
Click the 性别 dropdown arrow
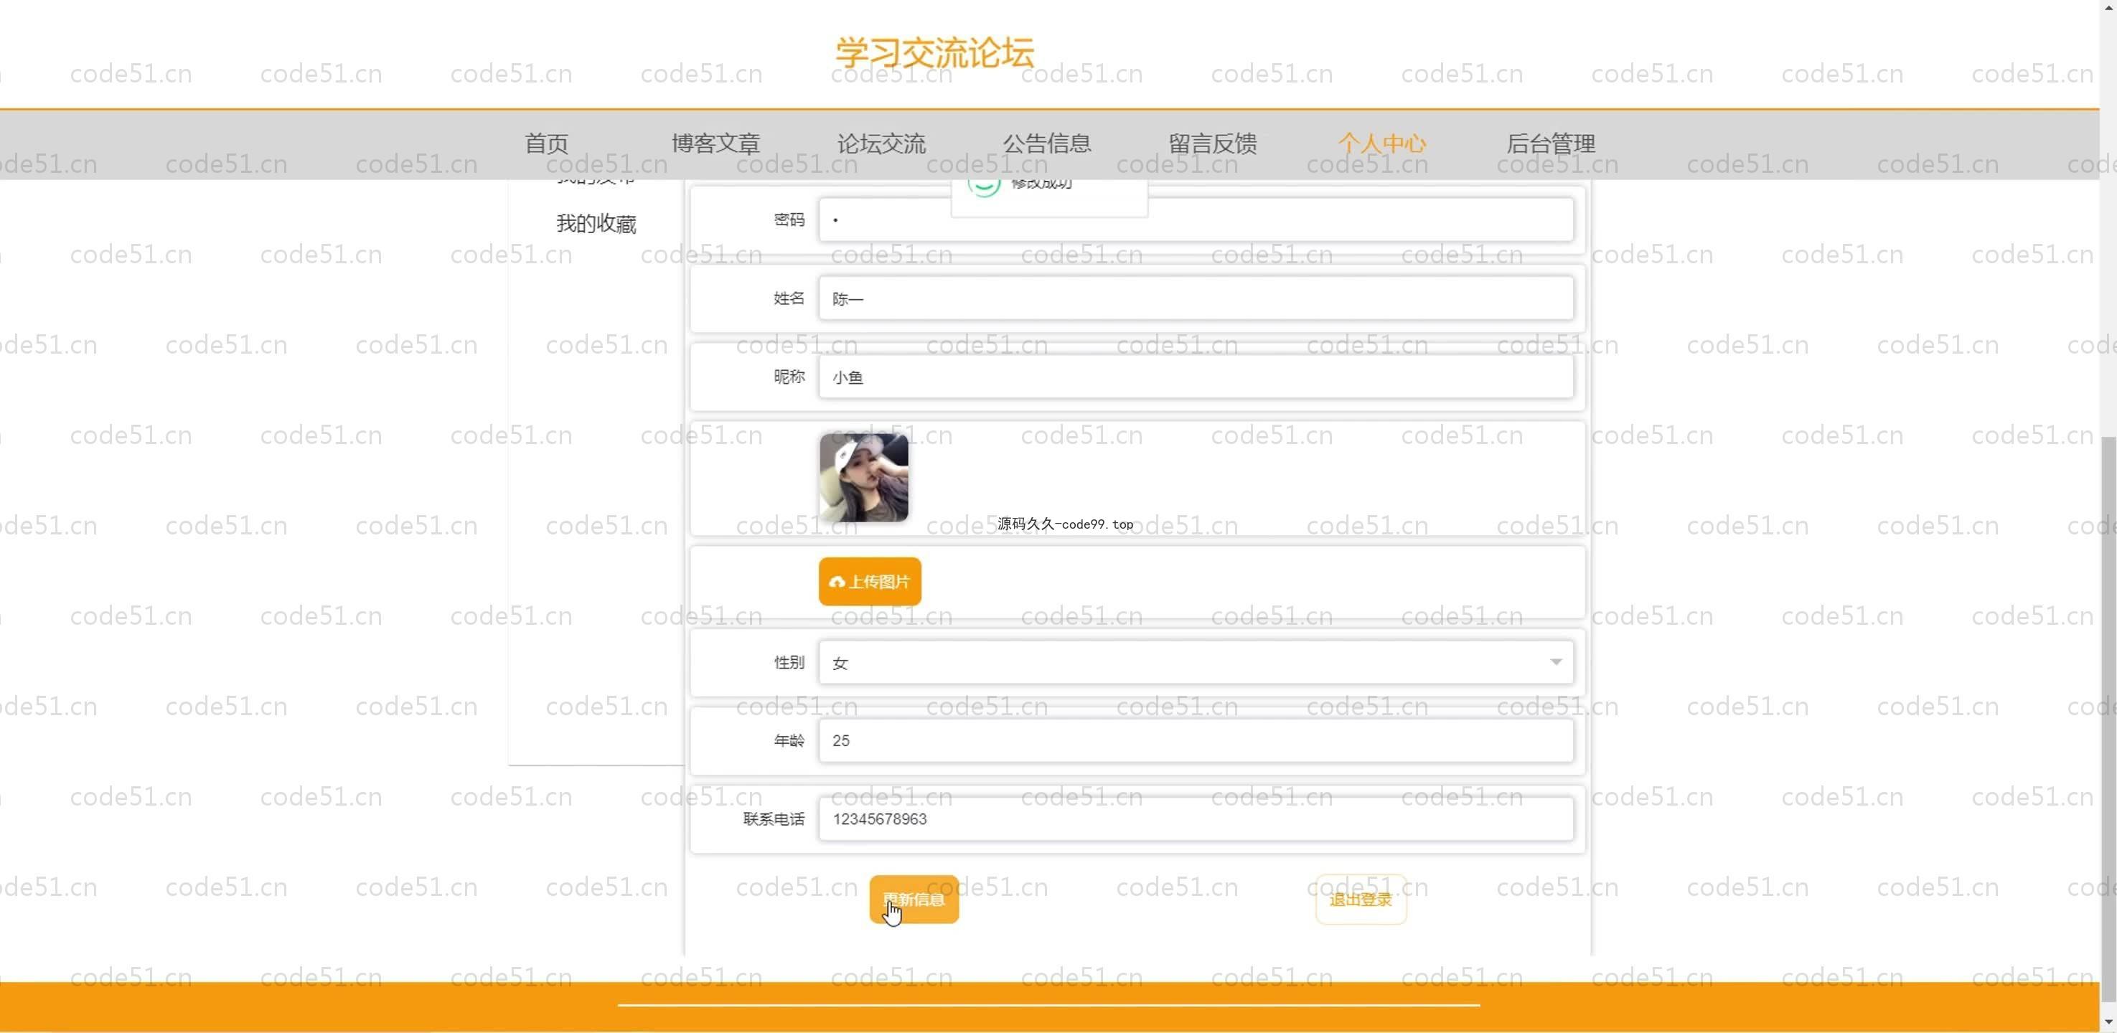point(1555,662)
